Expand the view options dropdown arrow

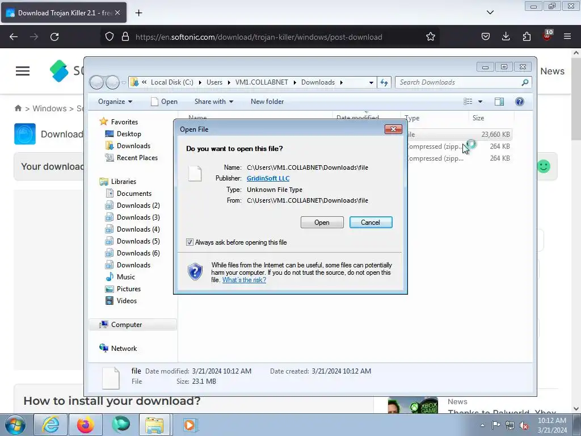click(x=480, y=102)
